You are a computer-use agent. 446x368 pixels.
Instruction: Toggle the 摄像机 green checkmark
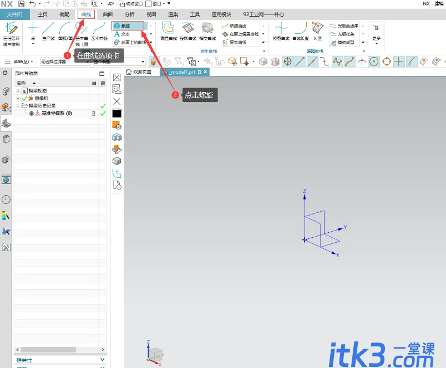(x=24, y=98)
